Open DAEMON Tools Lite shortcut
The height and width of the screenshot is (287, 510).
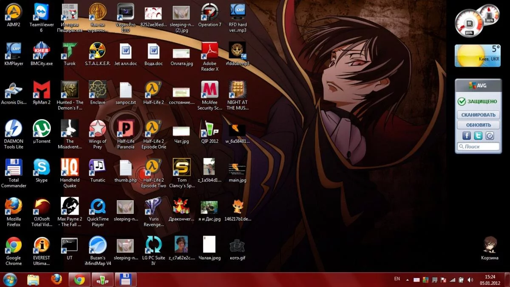[14, 134]
